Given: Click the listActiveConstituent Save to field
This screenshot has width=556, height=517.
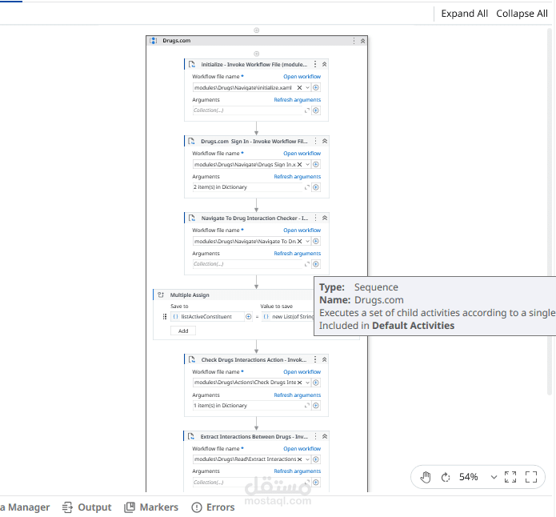Looking at the screenshot, I should [207, 316].
